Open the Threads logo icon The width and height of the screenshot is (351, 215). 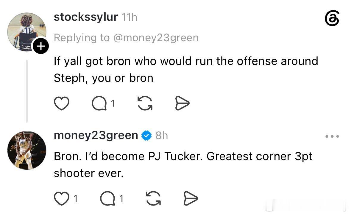click(332, 18)
